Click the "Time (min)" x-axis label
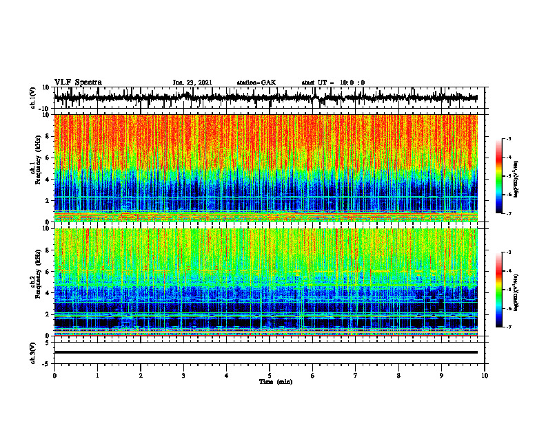The width and height of the screenshot is (546, 421). (276, 382)
